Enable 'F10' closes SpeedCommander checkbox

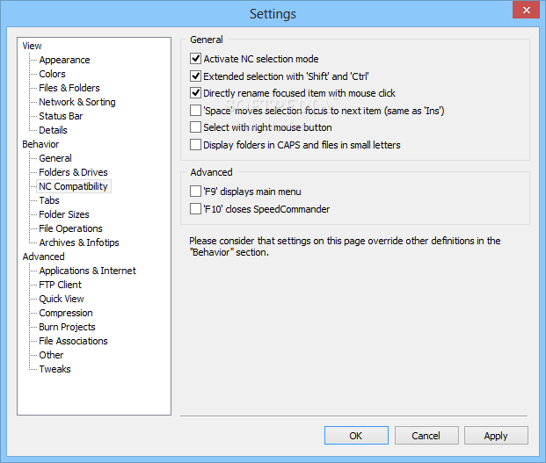click(195, 209)
